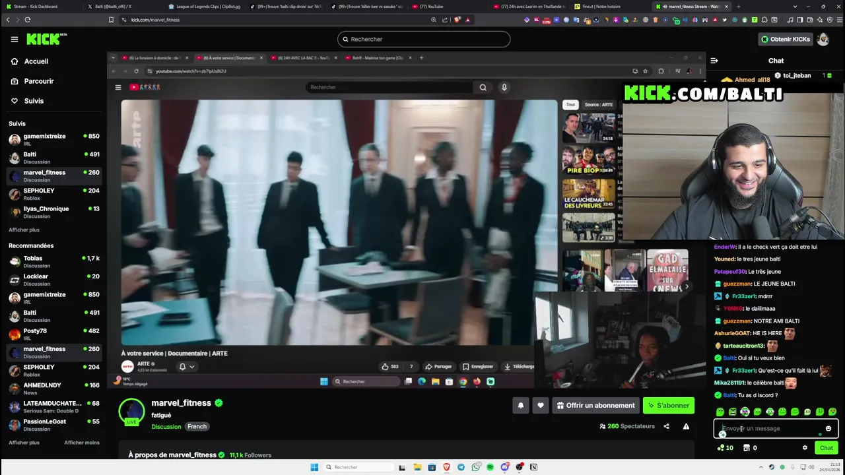Screen dimensions: 845x475
Task: Send message with Chat button
Action: tap(827, 448)
